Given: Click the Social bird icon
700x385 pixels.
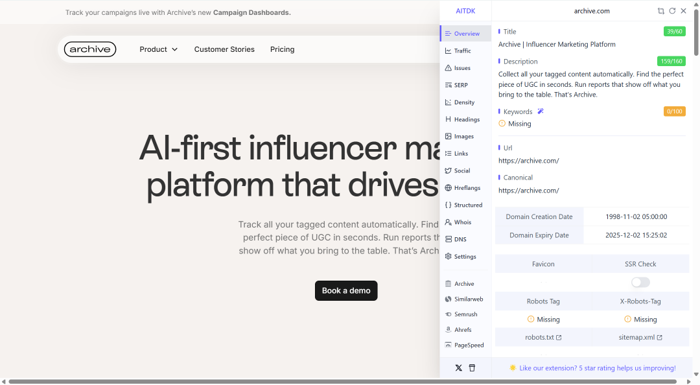Looking at the screenshot, I should 449,170.
